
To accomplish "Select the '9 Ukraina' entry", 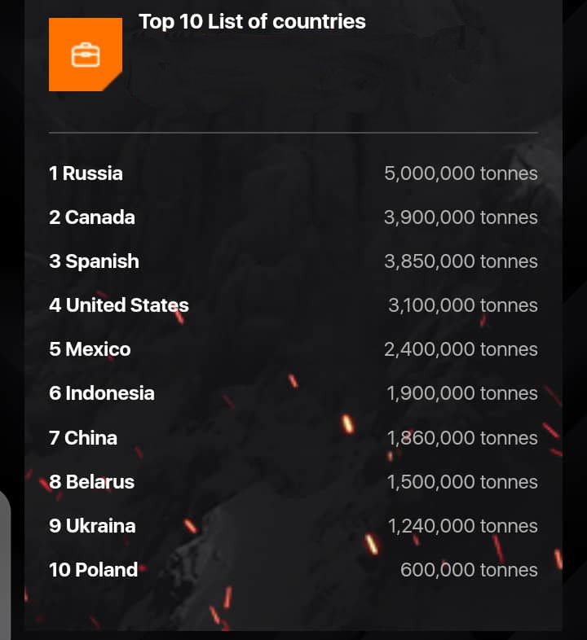I will (x=92, y=526).
